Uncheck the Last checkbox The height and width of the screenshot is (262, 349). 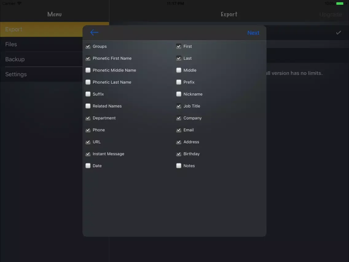tap(179, 58)
